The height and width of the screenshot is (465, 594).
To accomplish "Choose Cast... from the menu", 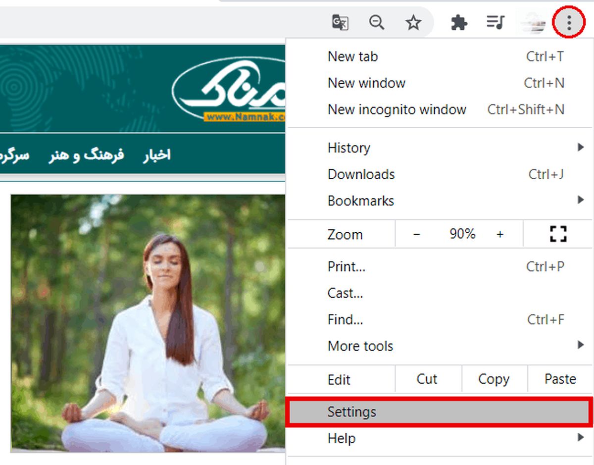I will coord(441,293).
